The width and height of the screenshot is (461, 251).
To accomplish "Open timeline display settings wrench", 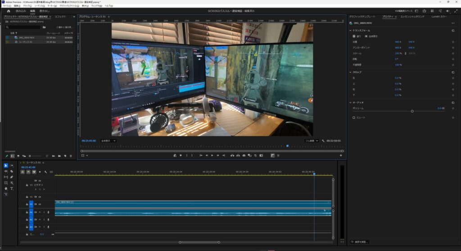I will pyautogui.click(x=45, y=172).
